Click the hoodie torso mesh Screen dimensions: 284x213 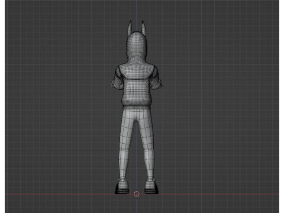137,87
